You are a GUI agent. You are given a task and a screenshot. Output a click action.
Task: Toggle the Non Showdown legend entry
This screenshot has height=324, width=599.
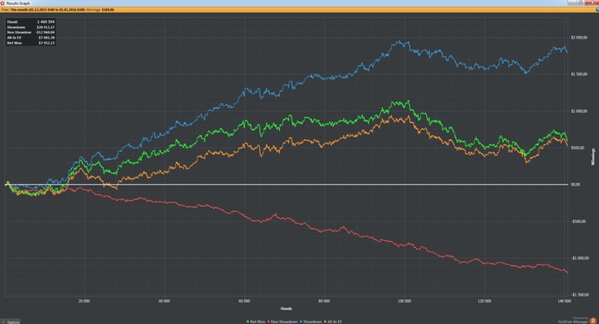282,321
